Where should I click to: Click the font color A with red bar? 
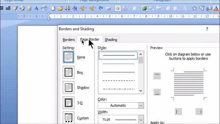click(x=216, y=8)
